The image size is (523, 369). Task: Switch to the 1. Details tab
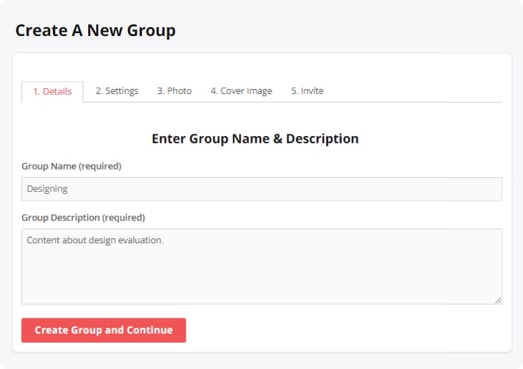[52, 92]
